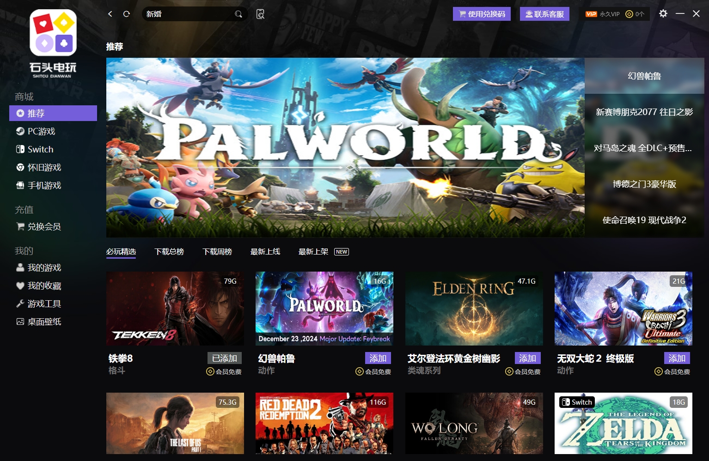Click the Switch badge on Zelda thumbnail
The image size is (709, 461).
576,402
